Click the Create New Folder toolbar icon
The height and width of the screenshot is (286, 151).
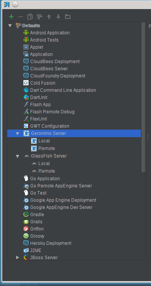[68, 17]
